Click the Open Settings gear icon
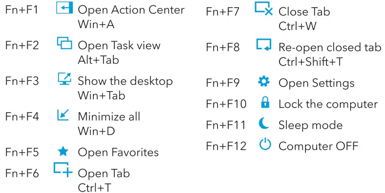The image size is (385, 193). point(264,82)
